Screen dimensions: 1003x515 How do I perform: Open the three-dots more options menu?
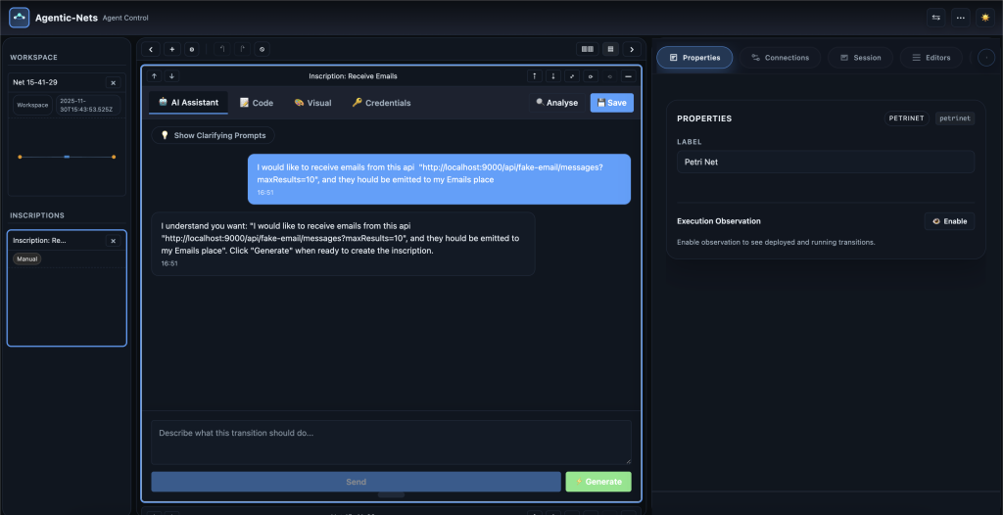pyautogui.click(x=960, y=18)
